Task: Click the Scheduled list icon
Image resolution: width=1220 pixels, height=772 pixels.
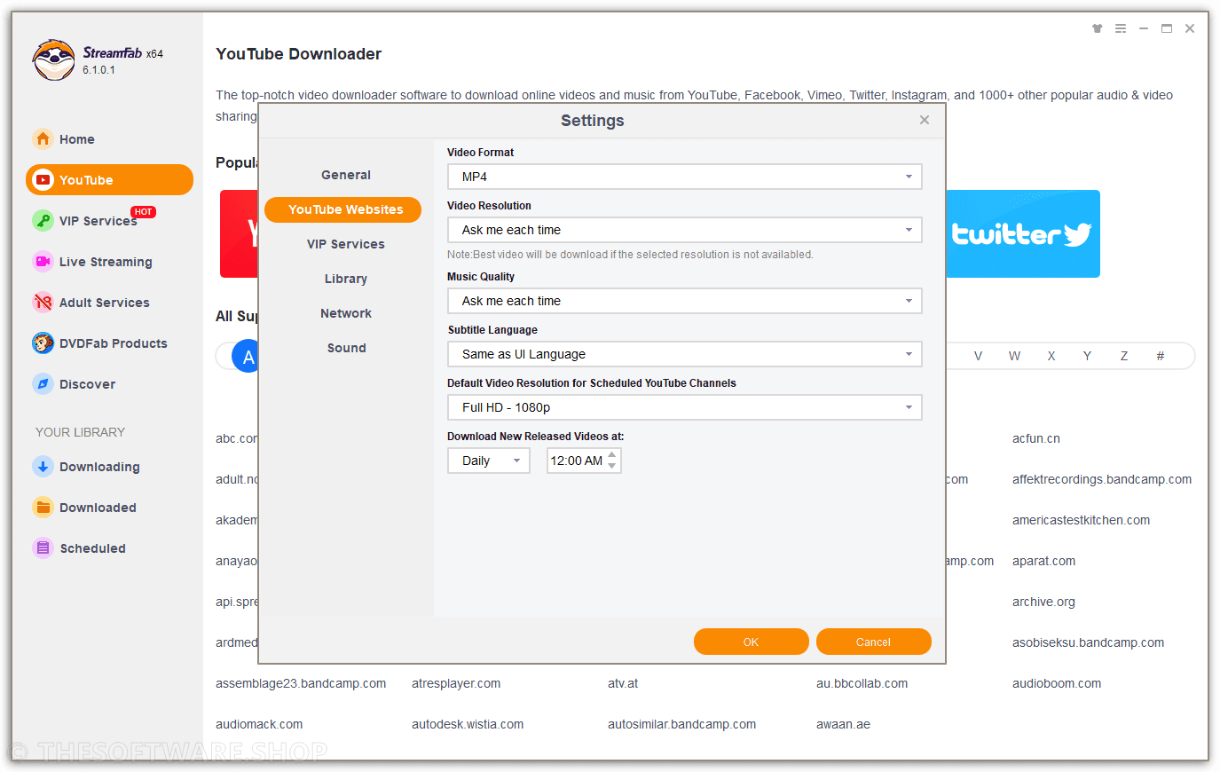Action: (x=43, y=547)
